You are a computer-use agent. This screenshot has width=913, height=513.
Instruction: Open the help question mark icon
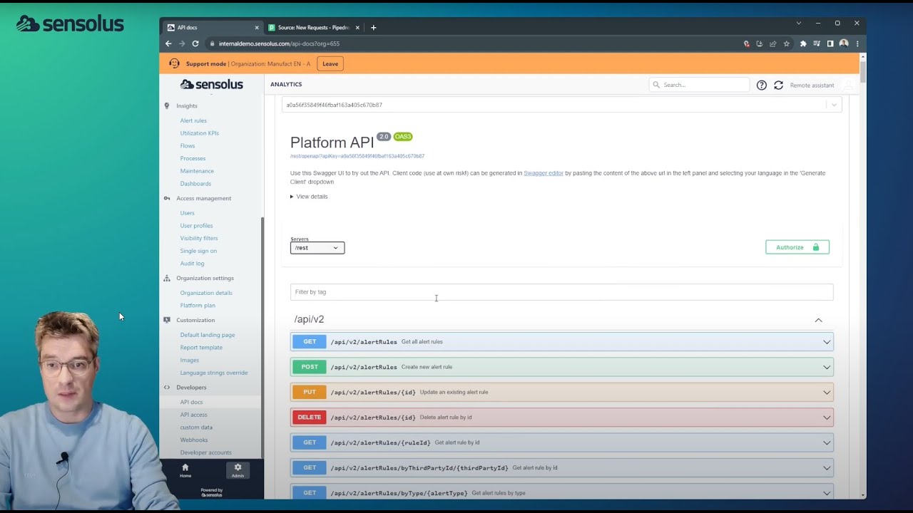pos(762,85)
